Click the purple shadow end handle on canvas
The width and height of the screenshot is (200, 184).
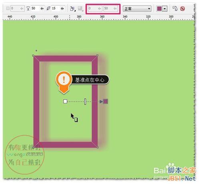coord(106,101)
